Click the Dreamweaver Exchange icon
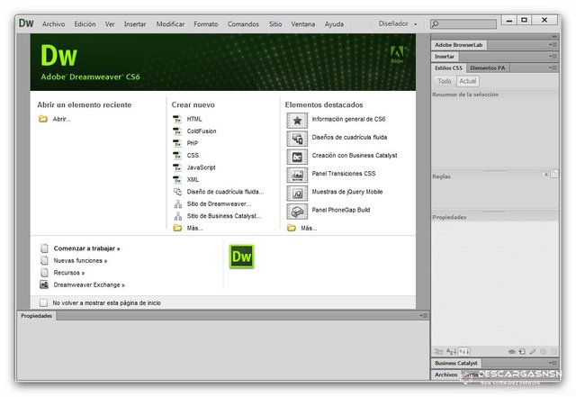This screenshot has height=397, width=576. 44,284
